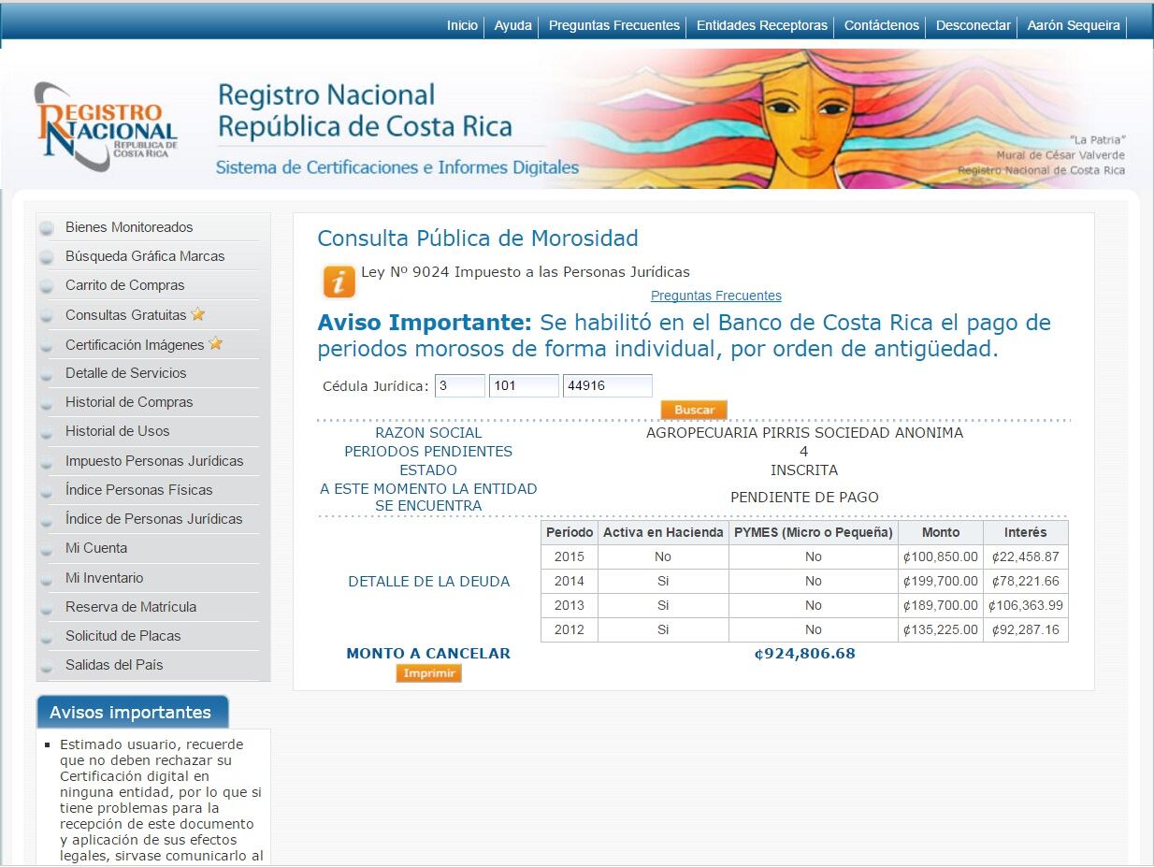Select Ayuda in the top navigation

tap(512, 26)
